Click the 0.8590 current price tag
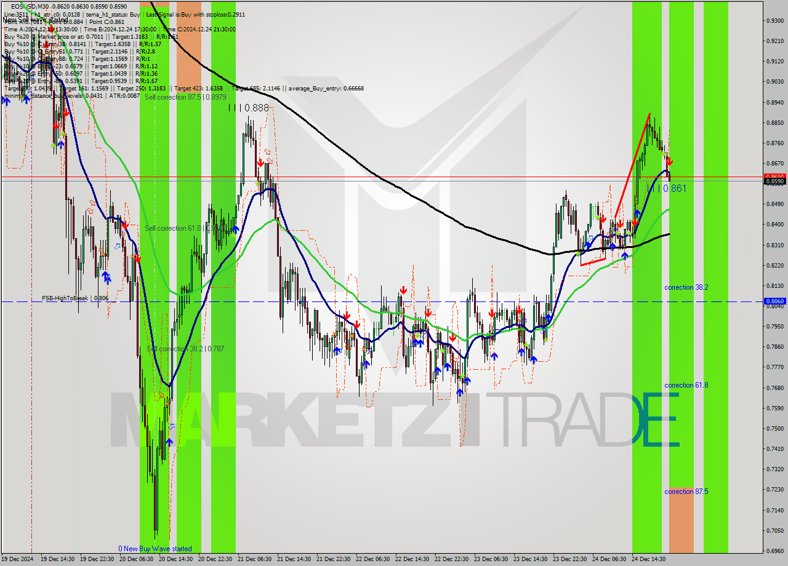The width and height of the screenshot is (788, 566). pos(775,181)
